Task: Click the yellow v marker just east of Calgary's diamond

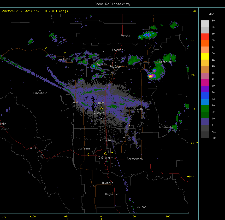Action: [x=112, y=153]
